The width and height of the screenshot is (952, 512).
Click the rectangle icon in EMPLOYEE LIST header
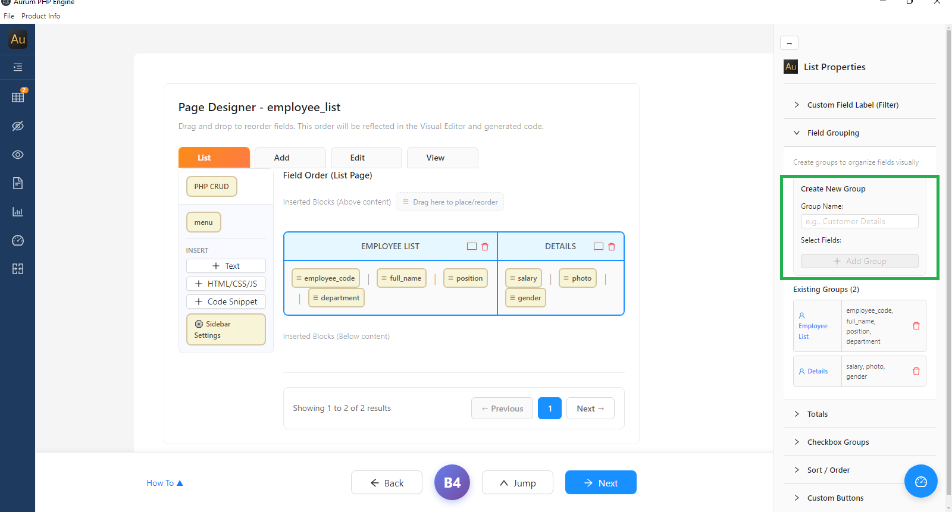click(x=472, y=246)
